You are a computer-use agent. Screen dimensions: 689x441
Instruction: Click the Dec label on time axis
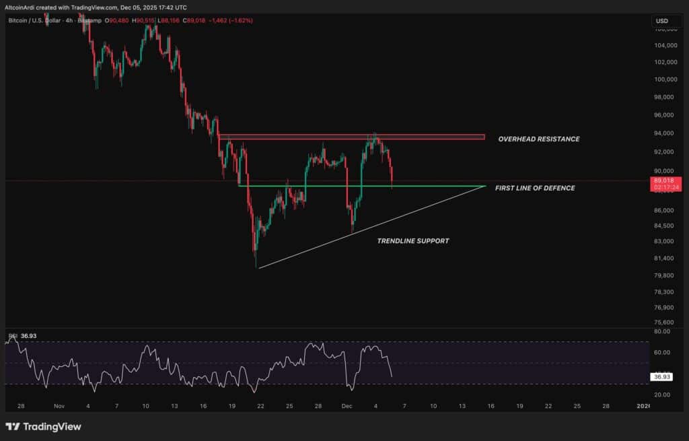347,406
